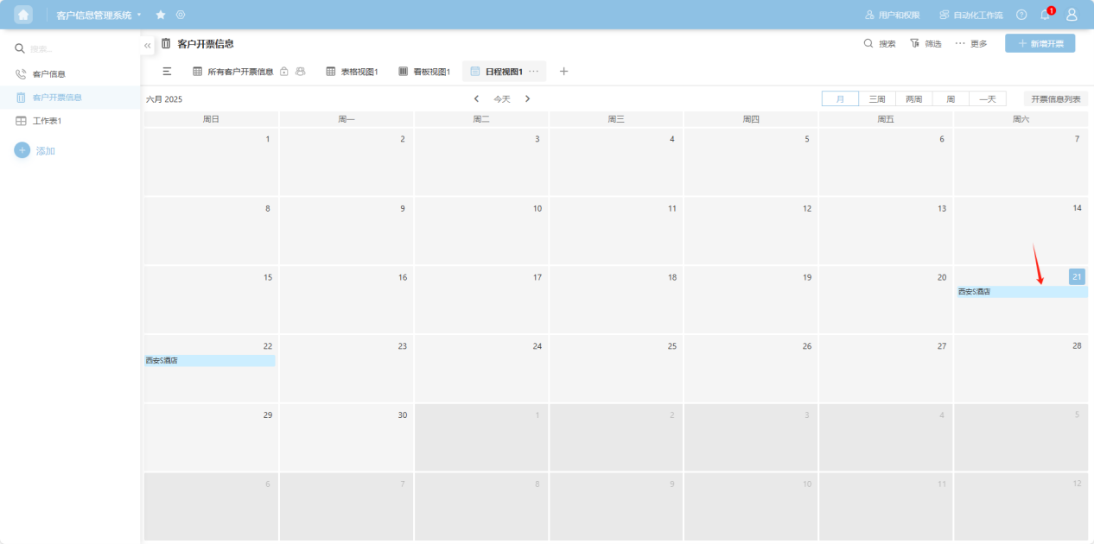Open the notification bell
This screenshot has height=544, width=1094.
click(1046, 15)
